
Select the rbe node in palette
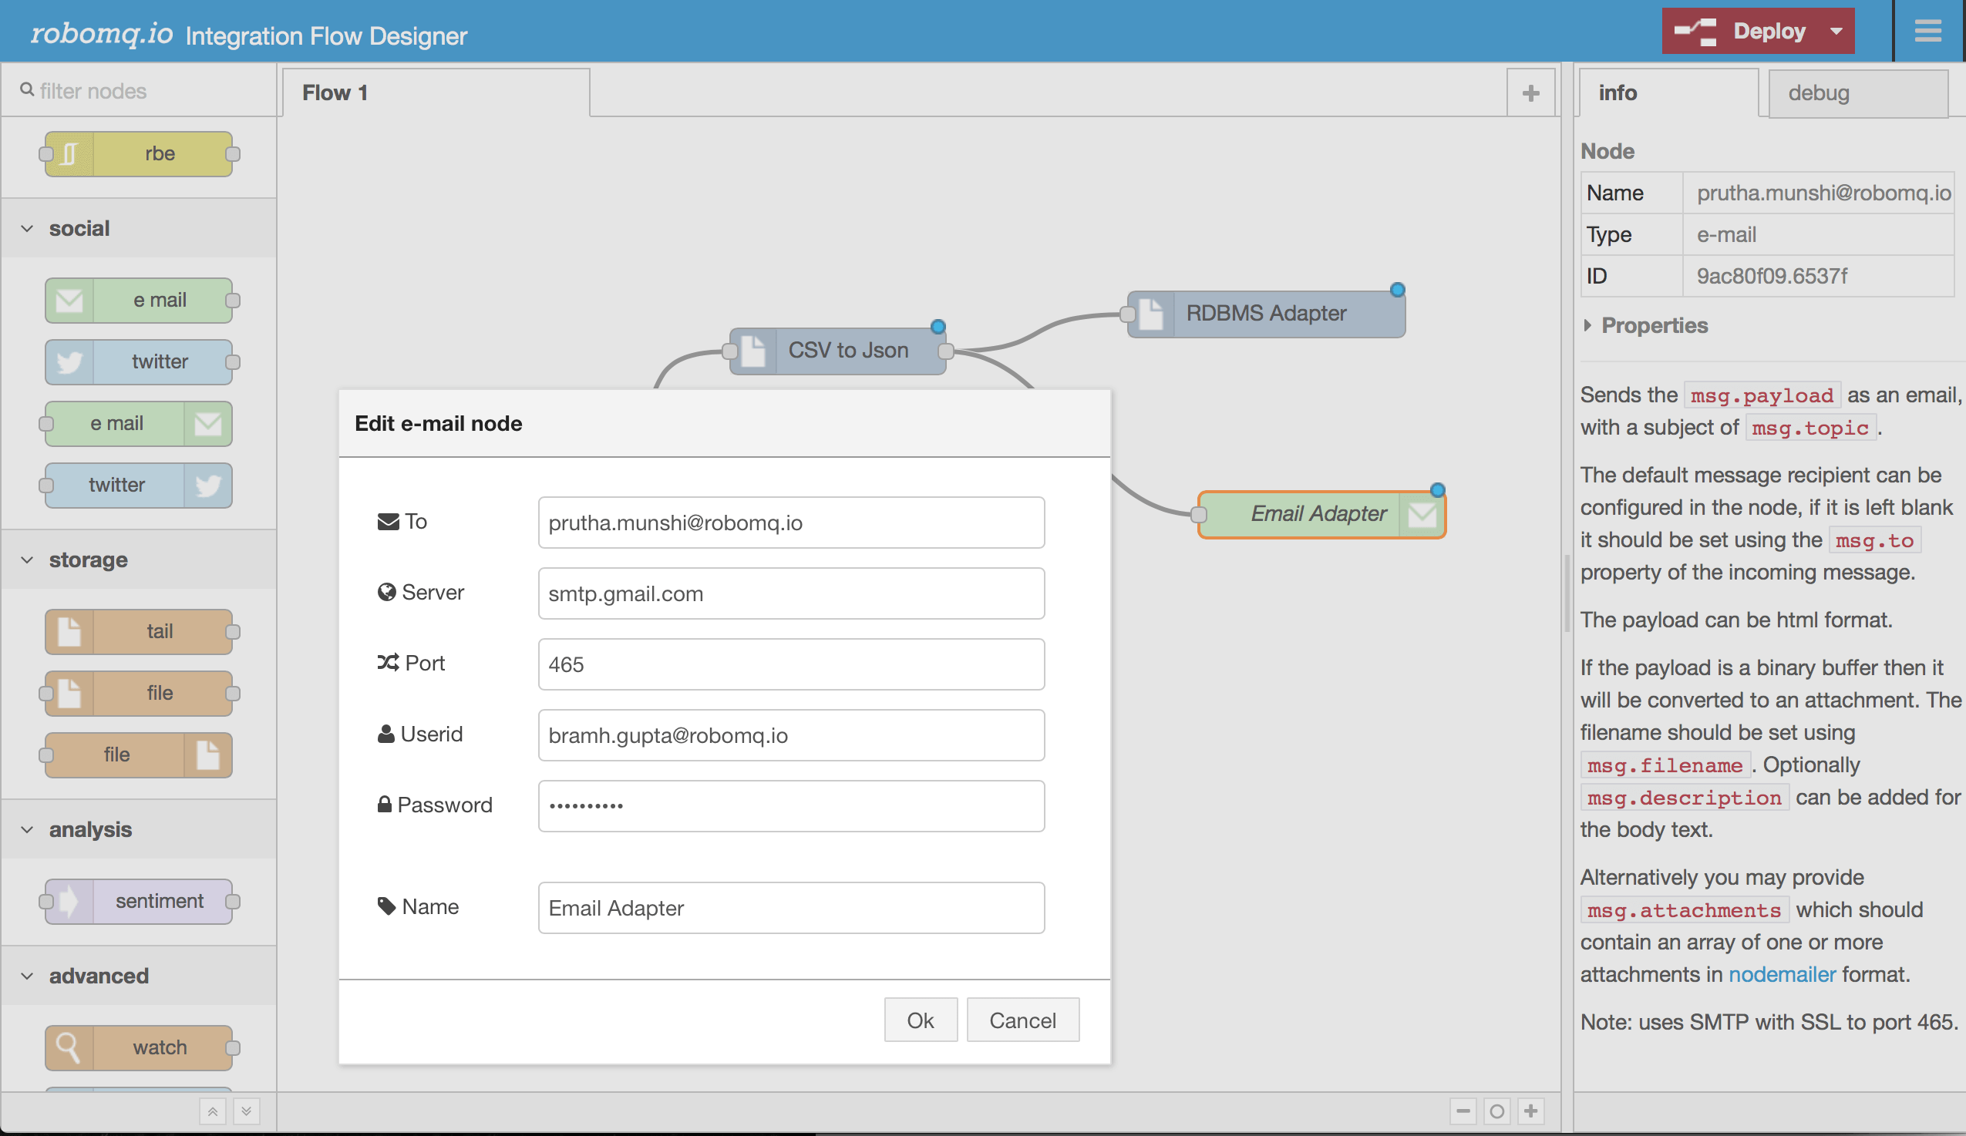tap(139, 153)
